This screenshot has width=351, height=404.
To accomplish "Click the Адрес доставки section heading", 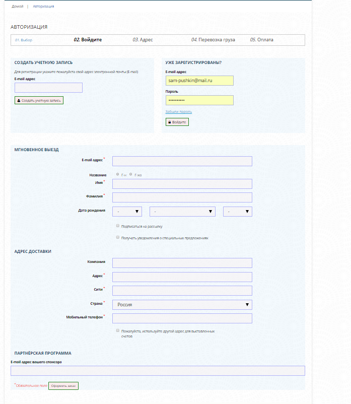I will pyautogui.click(x=33, y=251).
